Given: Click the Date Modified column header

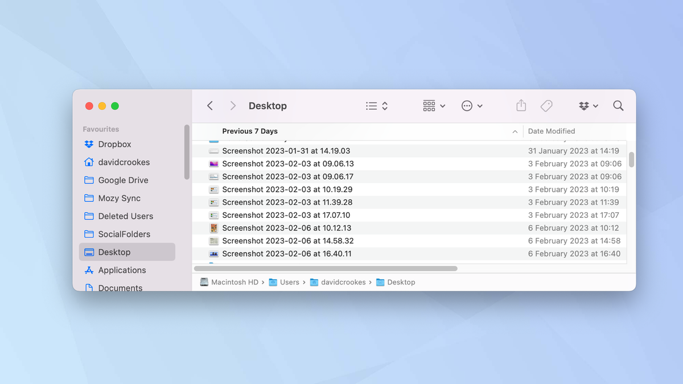Looking at the screenshot, I should click(x=551, y=131).
